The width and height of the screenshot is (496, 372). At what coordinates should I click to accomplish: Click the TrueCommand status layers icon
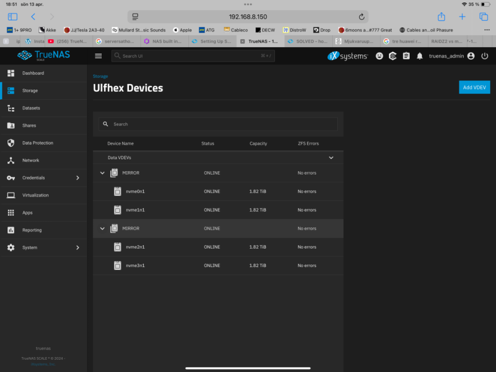[x=393, y=56]
